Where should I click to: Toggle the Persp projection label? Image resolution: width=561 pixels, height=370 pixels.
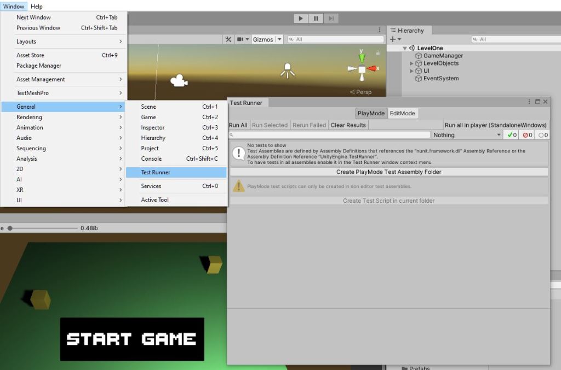360,92
